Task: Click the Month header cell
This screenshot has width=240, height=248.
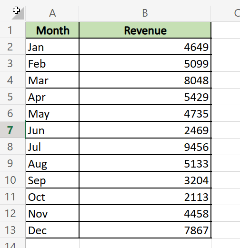Action: click(x=52, y=30)
